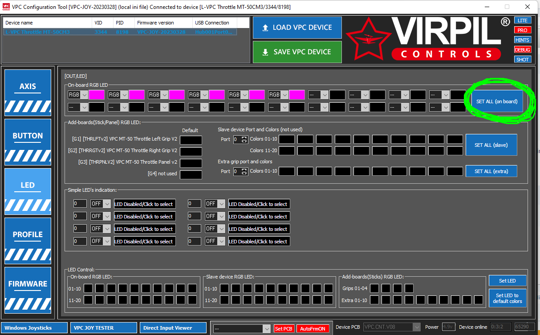Increment the Slave device Port stepper

pos(244,137)
